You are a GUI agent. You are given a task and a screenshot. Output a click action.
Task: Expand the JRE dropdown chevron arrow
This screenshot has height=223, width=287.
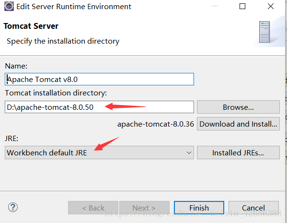pos(189,153)
